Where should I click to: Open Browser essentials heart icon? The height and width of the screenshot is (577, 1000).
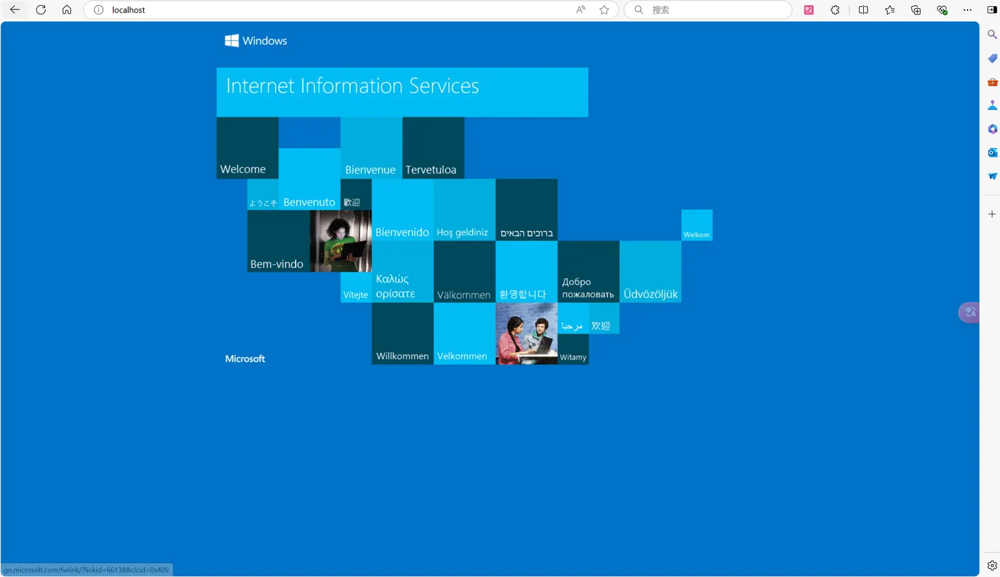coord(942,10)
